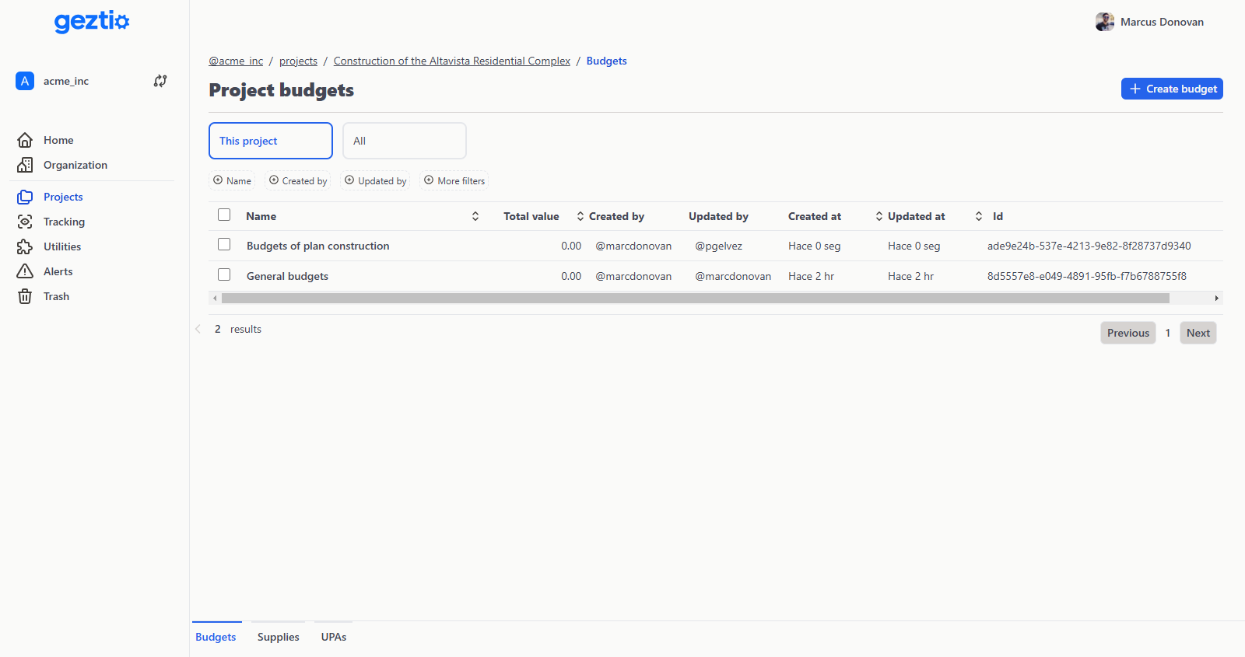Check the General budgets row checkbox
The height and width of the screenshot is (657, 1245).
point(224,274)
